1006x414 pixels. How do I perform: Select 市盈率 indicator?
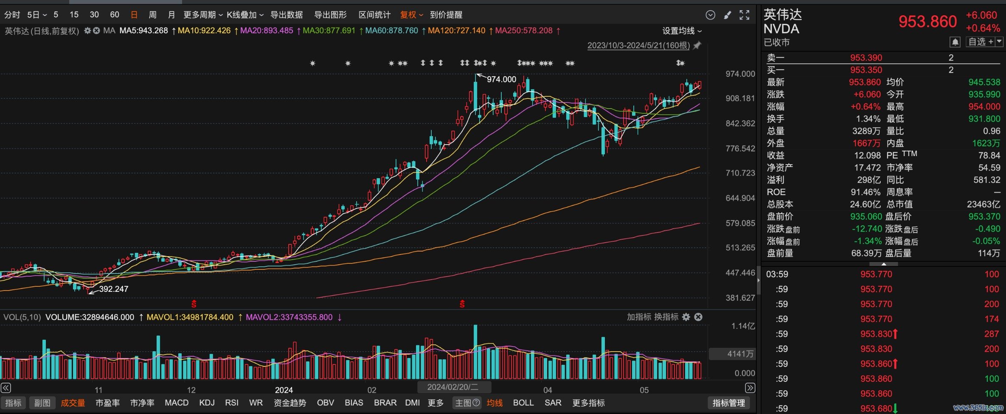[x=107, y=403]
